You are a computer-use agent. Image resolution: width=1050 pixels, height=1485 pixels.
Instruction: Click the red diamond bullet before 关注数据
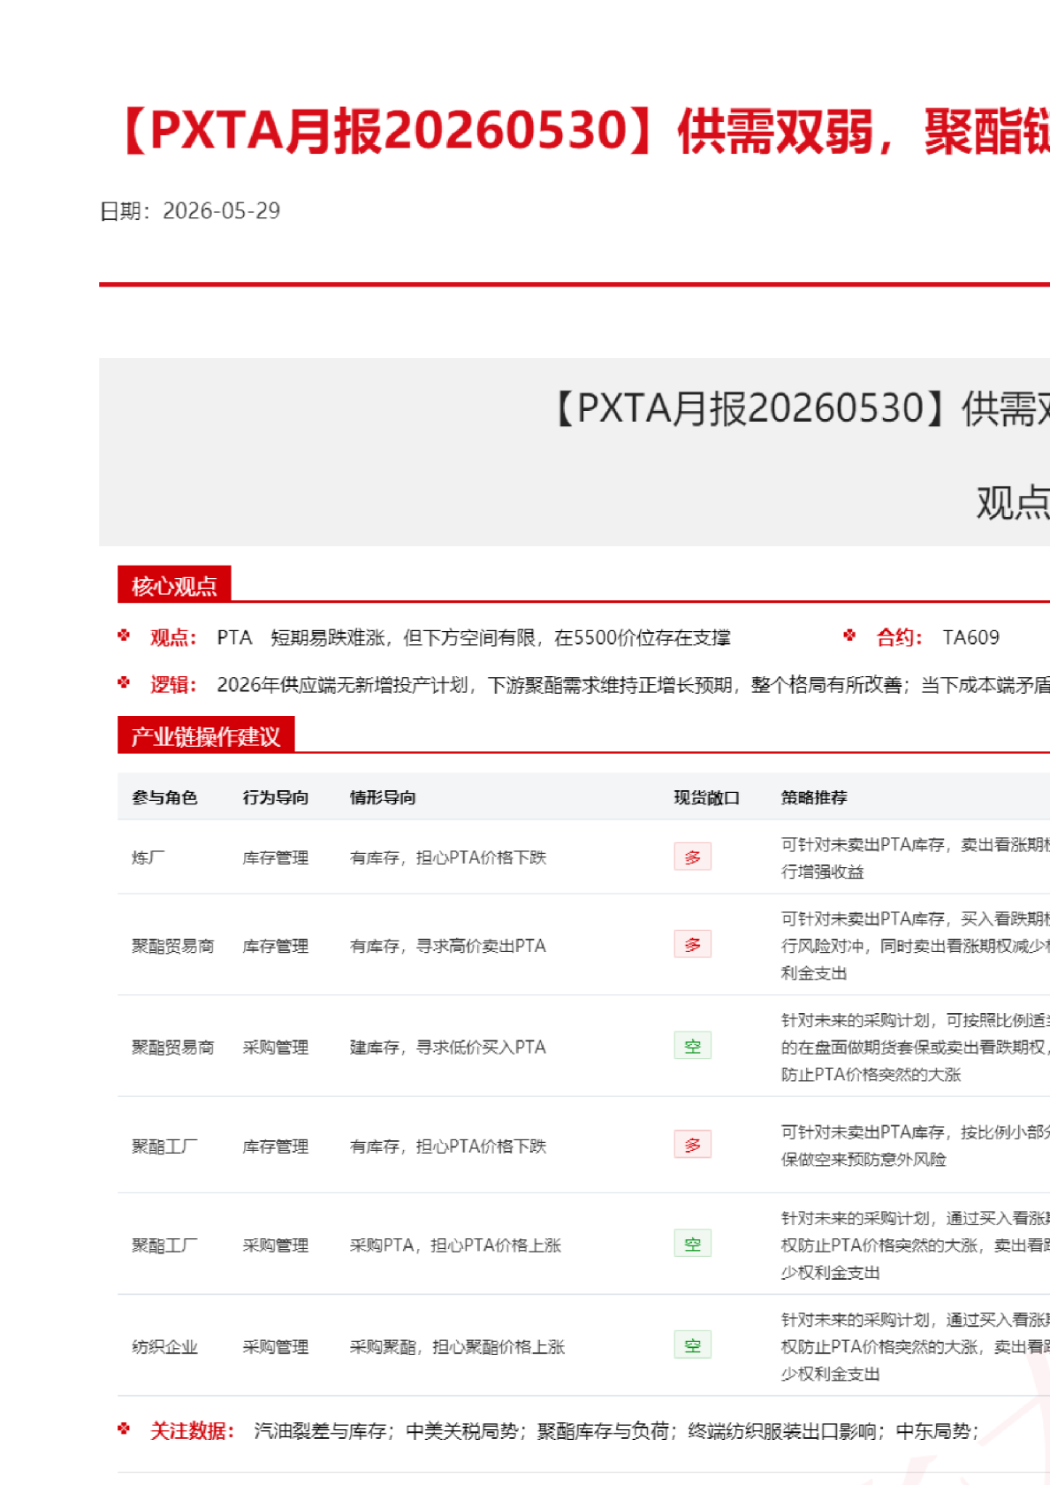[124, 1428]
